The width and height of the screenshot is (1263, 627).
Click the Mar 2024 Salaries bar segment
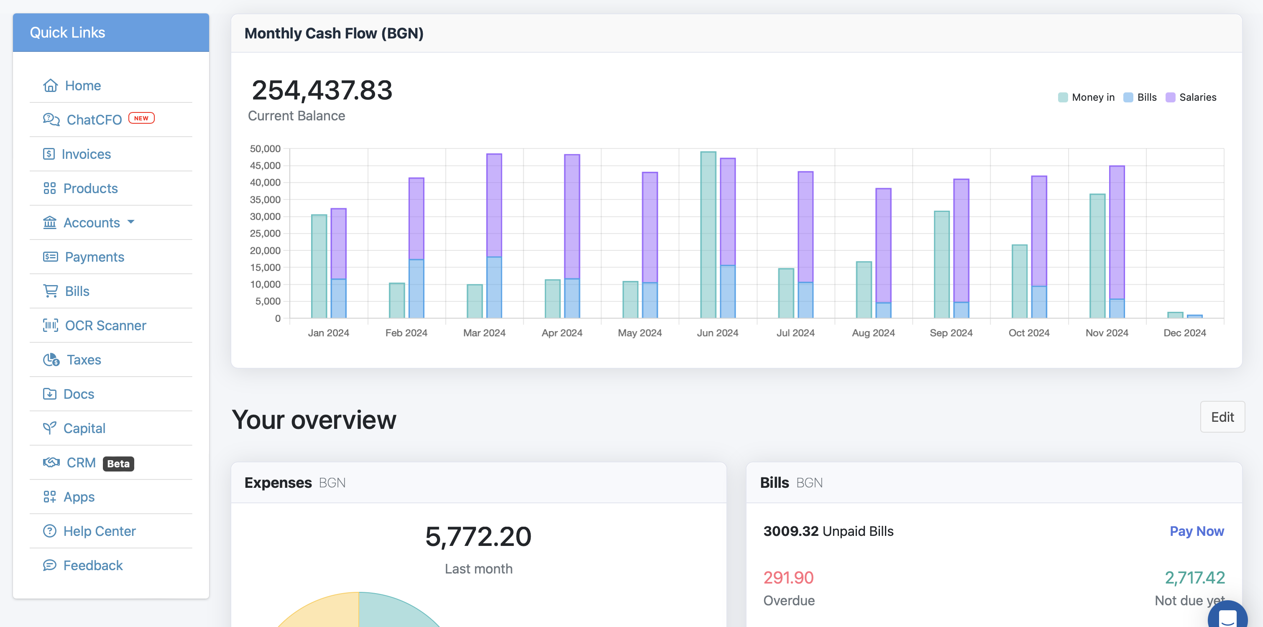coord(494,205)
